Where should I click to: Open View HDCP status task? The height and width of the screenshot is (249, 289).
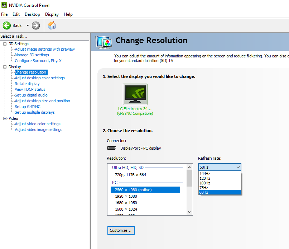click(30, 89)
